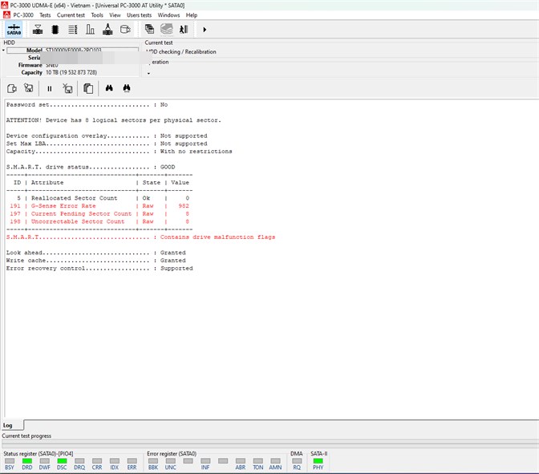The width and height of the screenshot is (539, 474).
Task: Click the Model field in HDD panel
Action: coord(72,51)
